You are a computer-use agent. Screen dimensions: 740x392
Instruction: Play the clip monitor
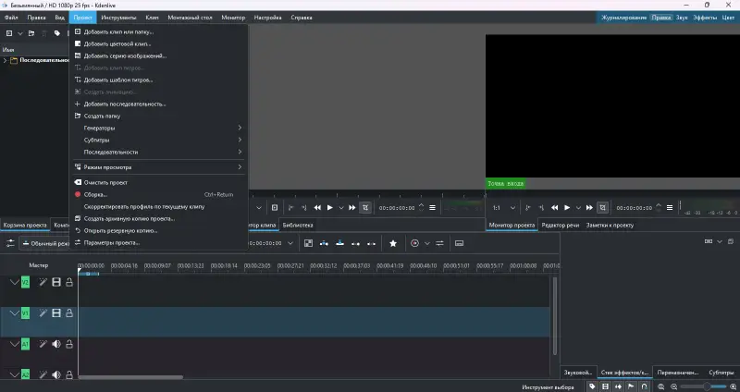coord(330,208)
